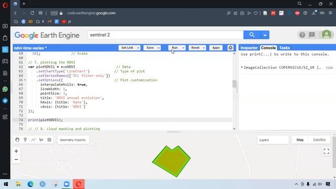The height and width of the screenshot is (189, 336).
Task: Open Zoom from taskbar
Action: pos(67,184)
